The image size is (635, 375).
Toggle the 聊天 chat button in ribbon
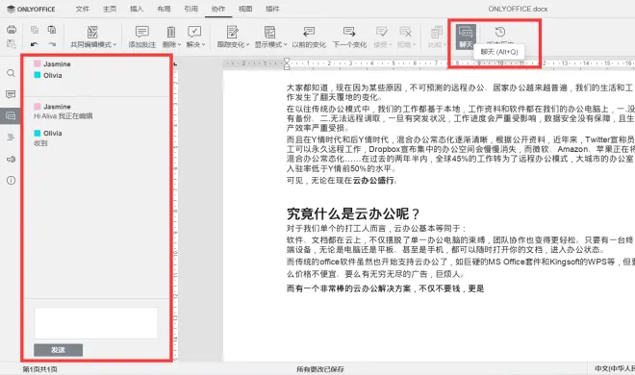pyautogui.click(x=466, y=37)
